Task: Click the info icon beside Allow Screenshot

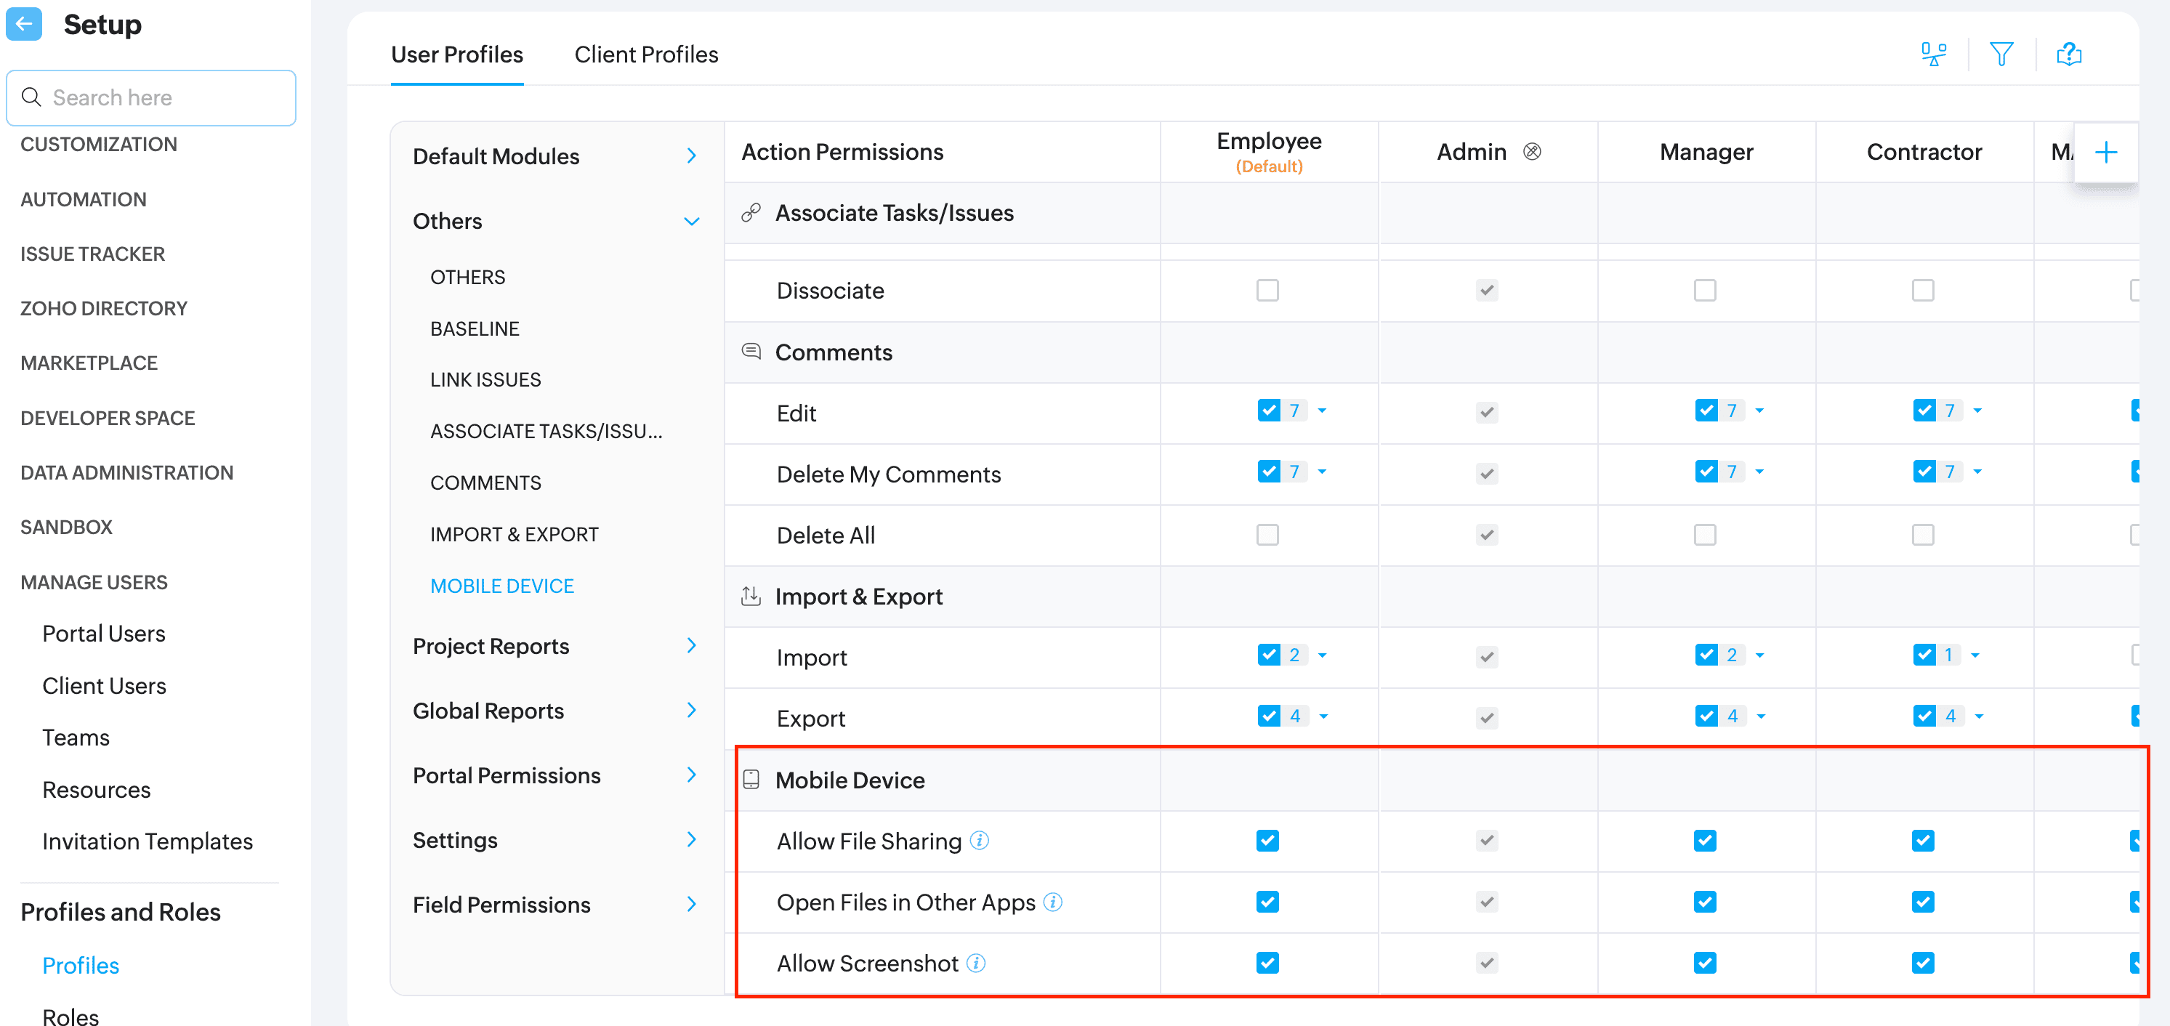Action: (975, 962)
